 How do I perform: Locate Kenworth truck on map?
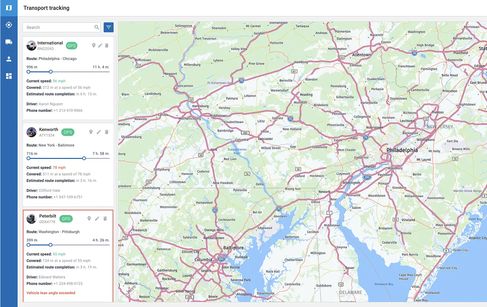click(91, 132)
